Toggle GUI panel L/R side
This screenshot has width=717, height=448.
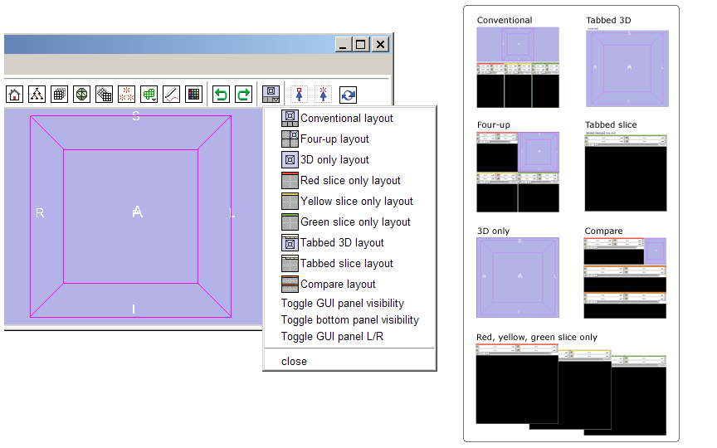click(x=332, y=336)
